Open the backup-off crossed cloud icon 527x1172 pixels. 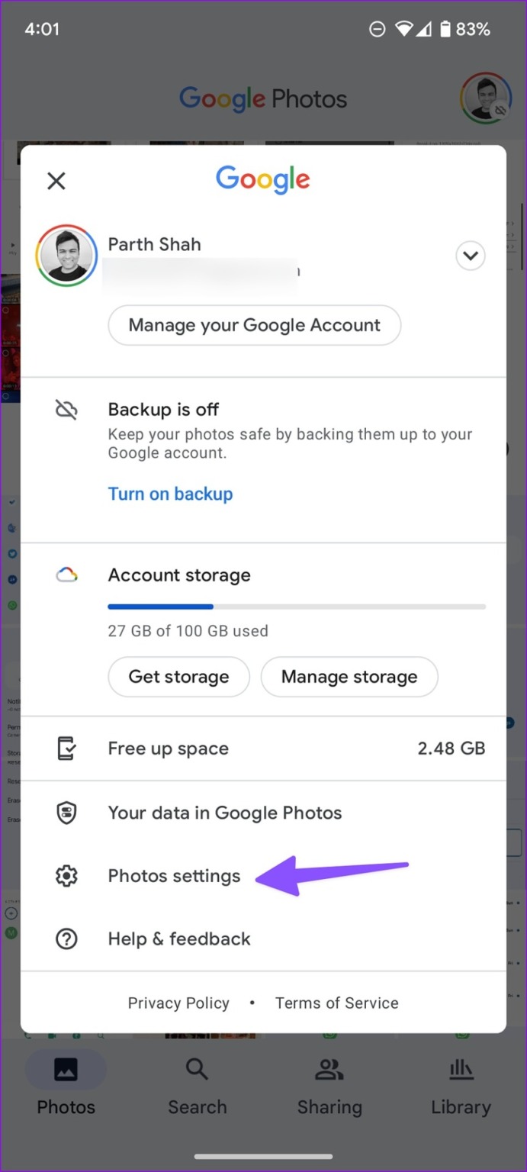[66, 409]
